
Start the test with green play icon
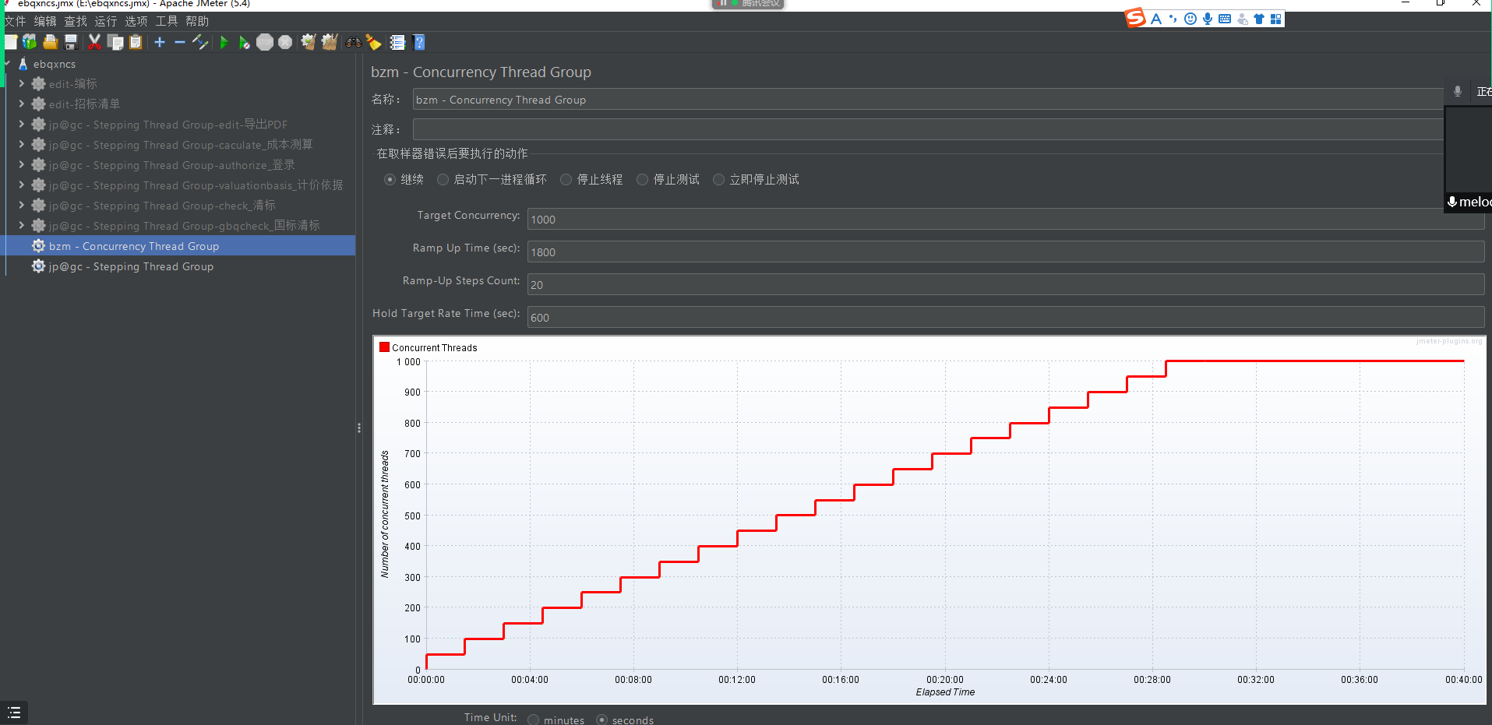click(x=224, y=42)
